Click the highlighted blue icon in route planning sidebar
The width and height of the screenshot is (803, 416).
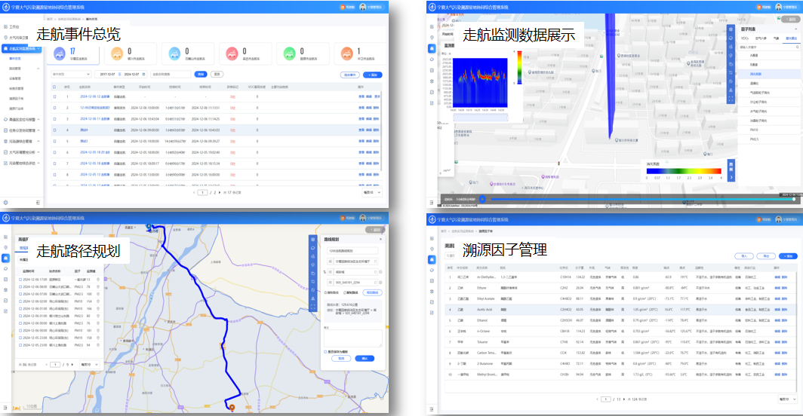[x=5, y=258]
